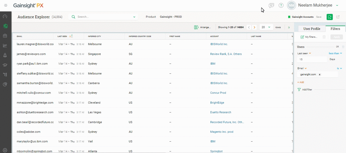Change the Email filter field

click(302, 68)
